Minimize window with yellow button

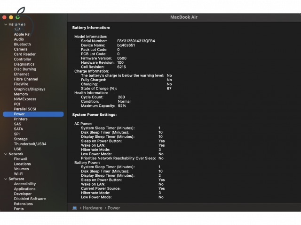tap(11, 17)
